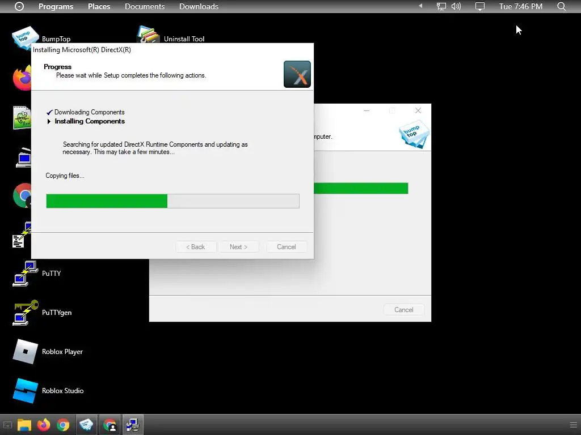The image size is (581, 435).
Task: Open the Downloads menu
Action: 199,6
